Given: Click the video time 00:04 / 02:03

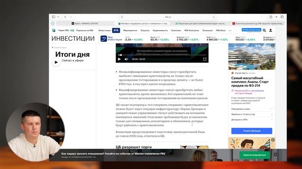Looking at the screenshot, I should point(138,59).
